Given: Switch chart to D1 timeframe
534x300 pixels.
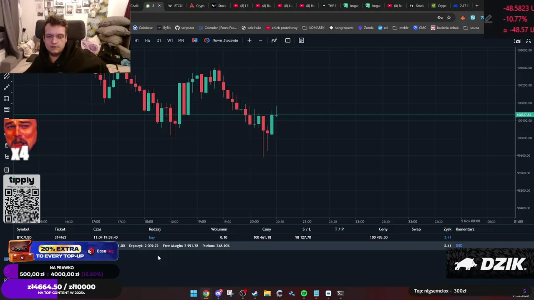Looking at the screenshot, I should point(159,40).
